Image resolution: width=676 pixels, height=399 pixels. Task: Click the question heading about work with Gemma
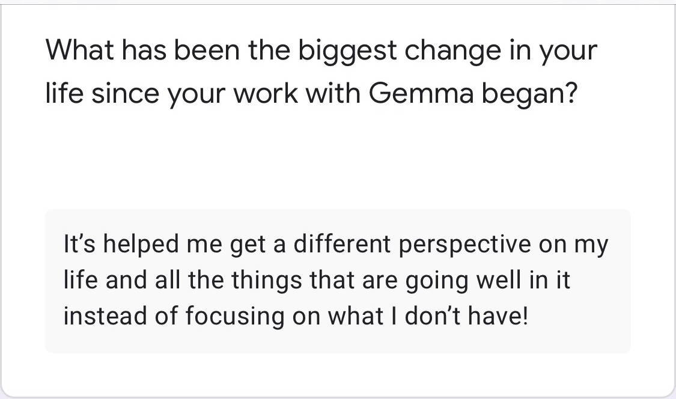321,72
